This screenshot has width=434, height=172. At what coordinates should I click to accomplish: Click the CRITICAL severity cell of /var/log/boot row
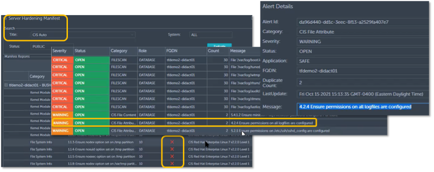pyautogui.click(x=62, y=60)
